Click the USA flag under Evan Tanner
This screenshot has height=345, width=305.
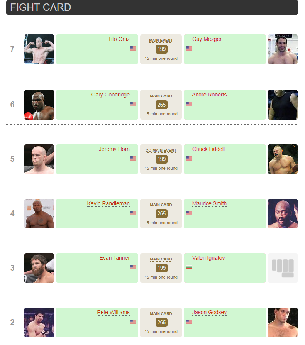coord(133,267)
